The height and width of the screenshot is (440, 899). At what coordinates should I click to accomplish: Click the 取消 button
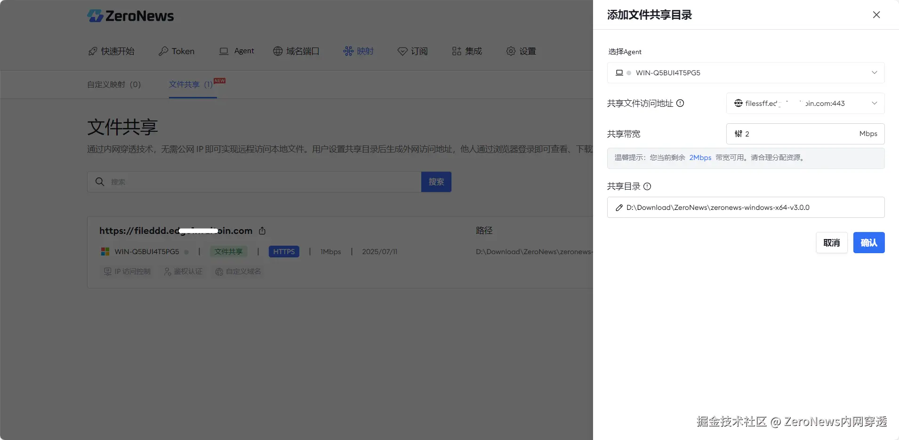(832, 243)
